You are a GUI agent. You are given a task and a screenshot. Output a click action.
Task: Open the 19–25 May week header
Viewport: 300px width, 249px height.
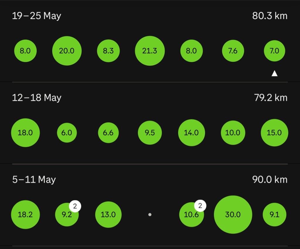click(x=37, y=16)
